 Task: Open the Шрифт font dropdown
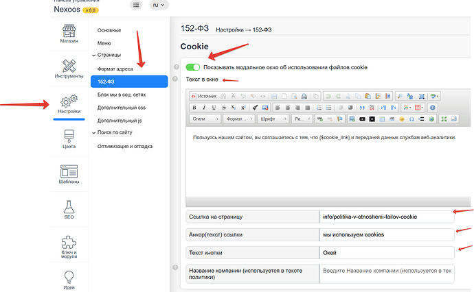pyautogui.click(x=273, y=119)
